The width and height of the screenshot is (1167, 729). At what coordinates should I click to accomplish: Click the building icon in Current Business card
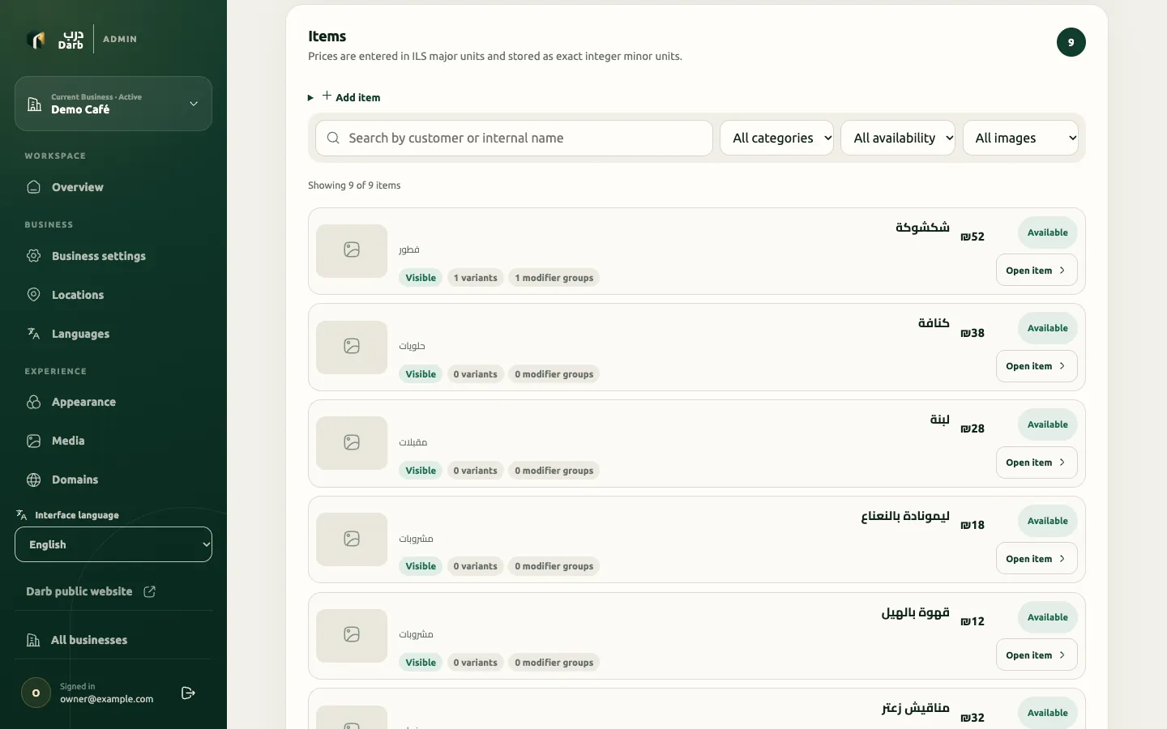[x=34, y=104]
